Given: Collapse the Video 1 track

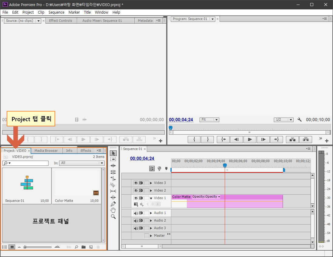Looking at the screenshot, I should [151, 198].
